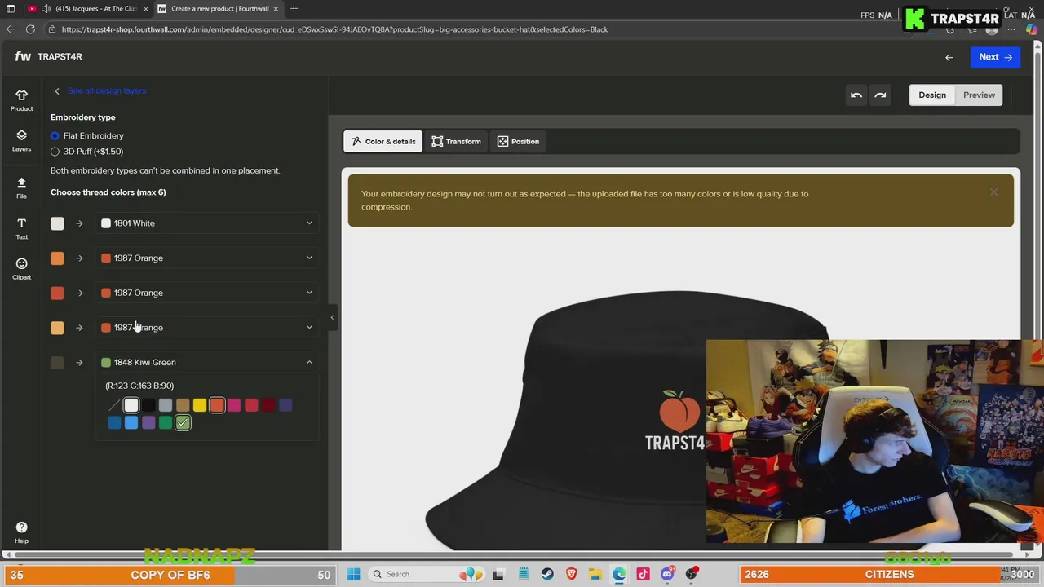Select the no-color slash swatch

[114, 405]
